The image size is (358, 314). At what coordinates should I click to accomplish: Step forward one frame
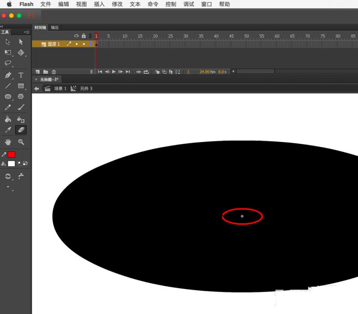120,72
